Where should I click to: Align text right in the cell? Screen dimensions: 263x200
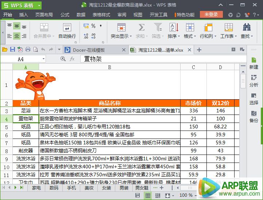pyautogui.click(x=24, y=36)
